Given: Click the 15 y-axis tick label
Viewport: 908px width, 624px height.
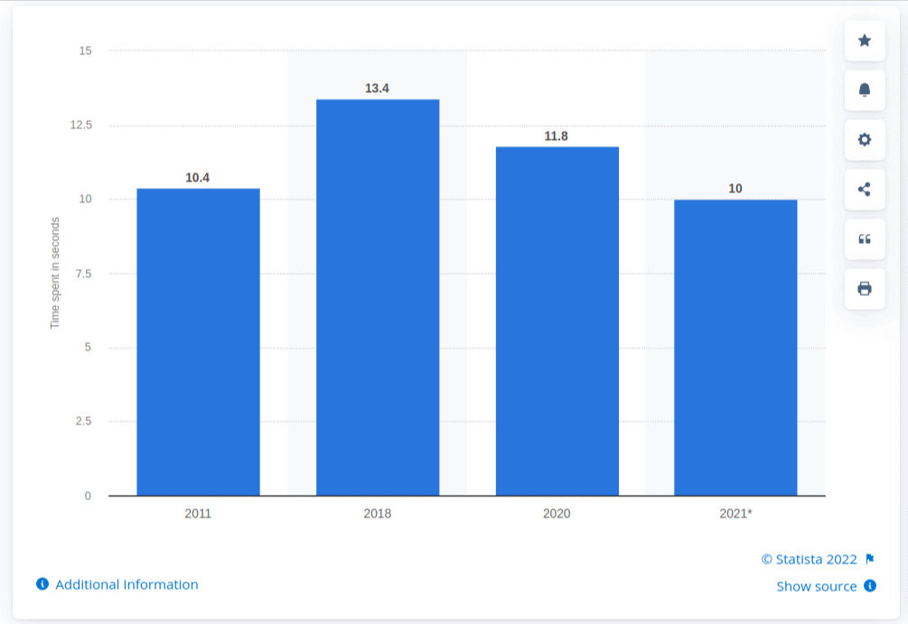Looking at the screenshot, I should pos(85,51).
